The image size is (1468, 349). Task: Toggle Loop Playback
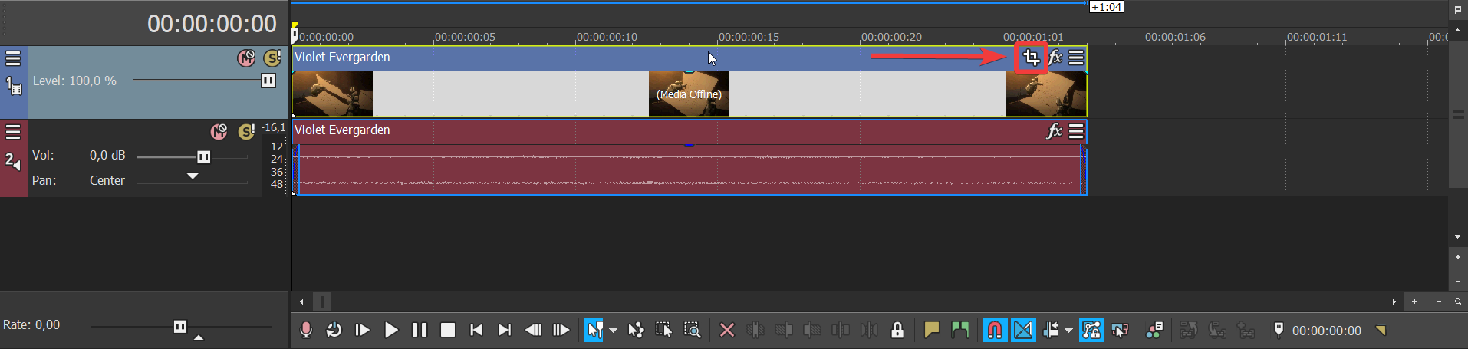(x=334, y=330)
